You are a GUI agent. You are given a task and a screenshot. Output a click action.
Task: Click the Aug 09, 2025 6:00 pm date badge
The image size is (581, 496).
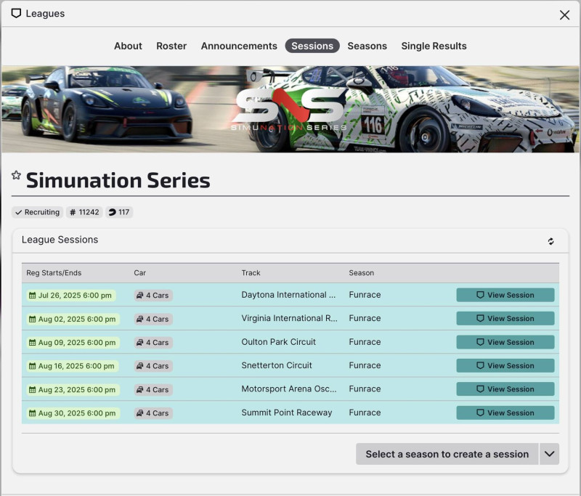coord(73,343)
